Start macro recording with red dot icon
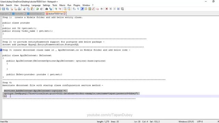 pos(107,9)
